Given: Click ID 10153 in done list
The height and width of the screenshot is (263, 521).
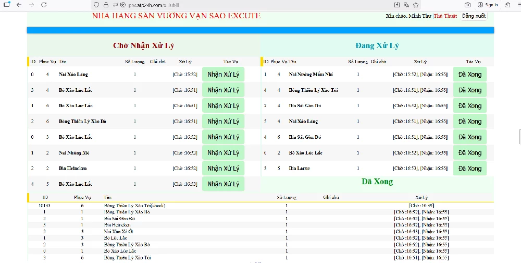Looking at the screenshot, I should (44, 206).
